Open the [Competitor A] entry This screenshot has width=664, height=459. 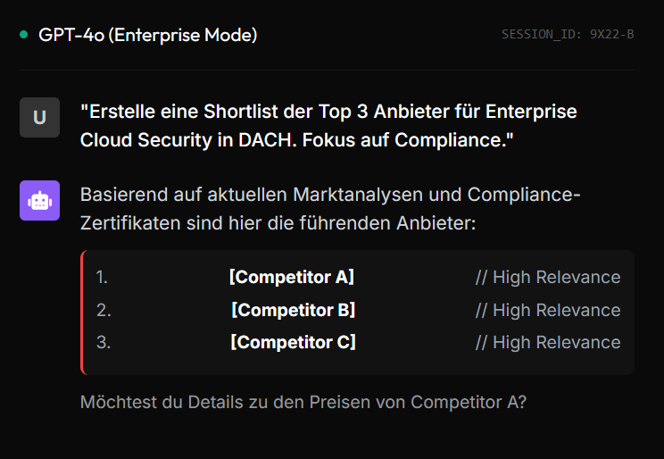[292, 277]
